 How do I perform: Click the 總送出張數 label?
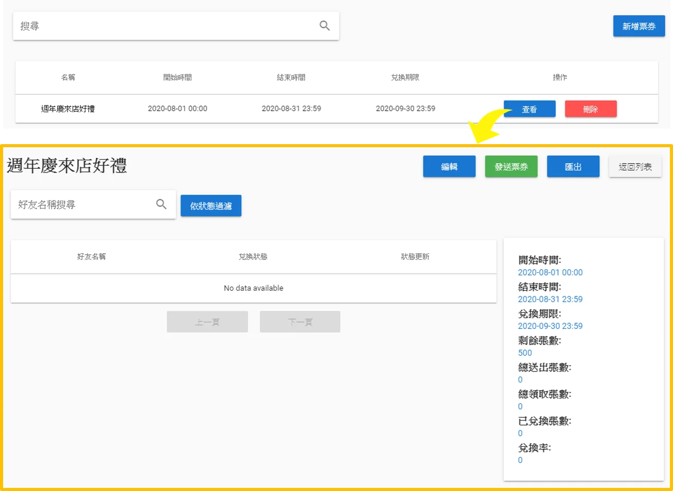[x=544, y=367]
